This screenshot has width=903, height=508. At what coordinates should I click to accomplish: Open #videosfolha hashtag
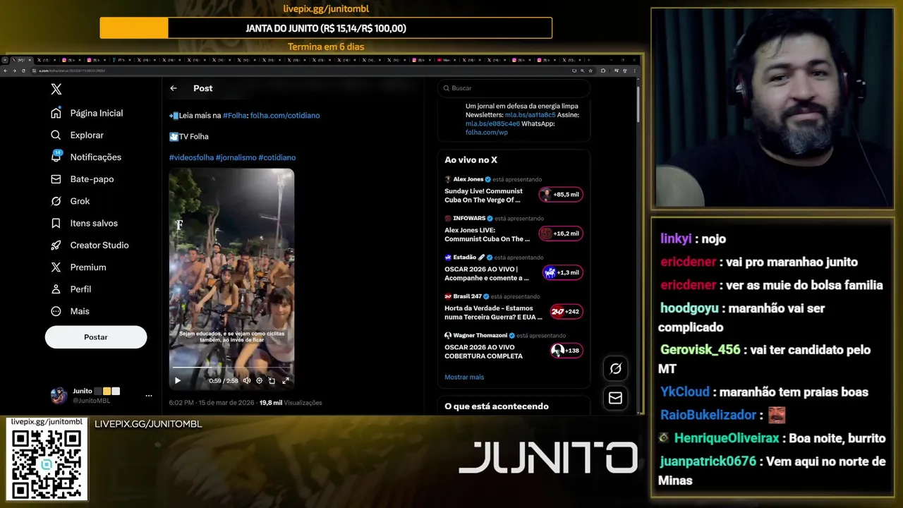(x=191, y=157)
